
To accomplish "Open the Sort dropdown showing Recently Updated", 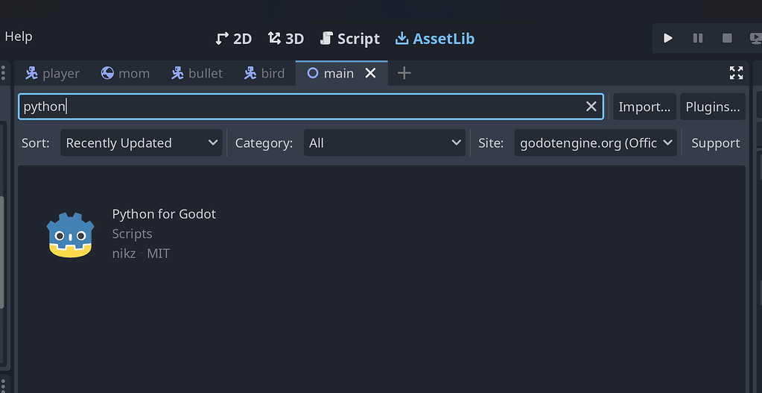I will (141, 143).
